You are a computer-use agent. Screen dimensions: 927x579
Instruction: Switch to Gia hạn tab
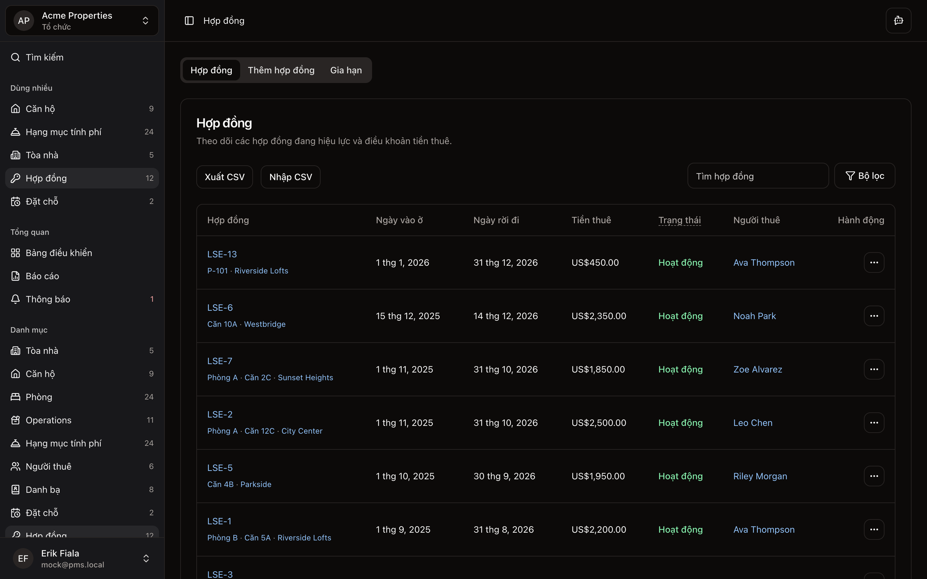click(x=345, y=70)
